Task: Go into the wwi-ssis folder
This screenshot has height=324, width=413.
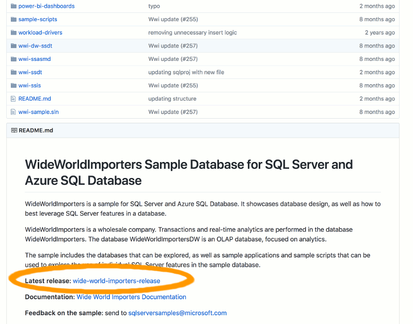Action: tap(29, 85)
